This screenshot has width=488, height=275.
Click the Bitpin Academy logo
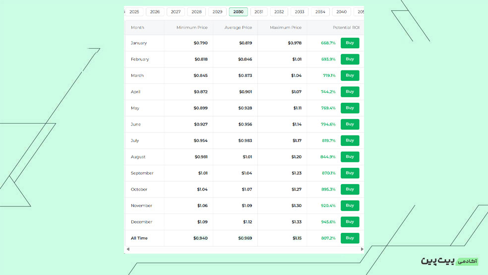tap(449, 261)
